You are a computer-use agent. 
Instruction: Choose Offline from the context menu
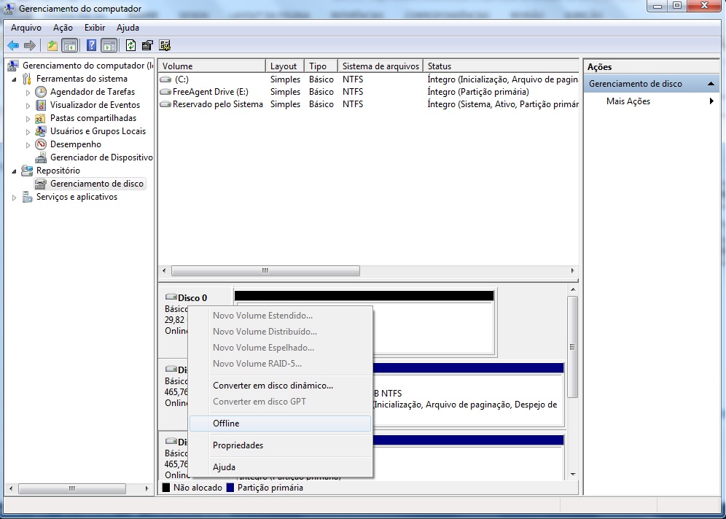pos(226,424)
